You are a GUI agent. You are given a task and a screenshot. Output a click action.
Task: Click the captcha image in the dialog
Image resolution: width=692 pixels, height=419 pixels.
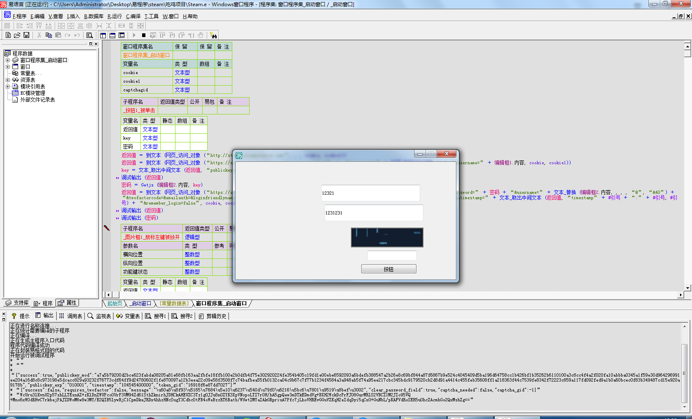(387, 237)
